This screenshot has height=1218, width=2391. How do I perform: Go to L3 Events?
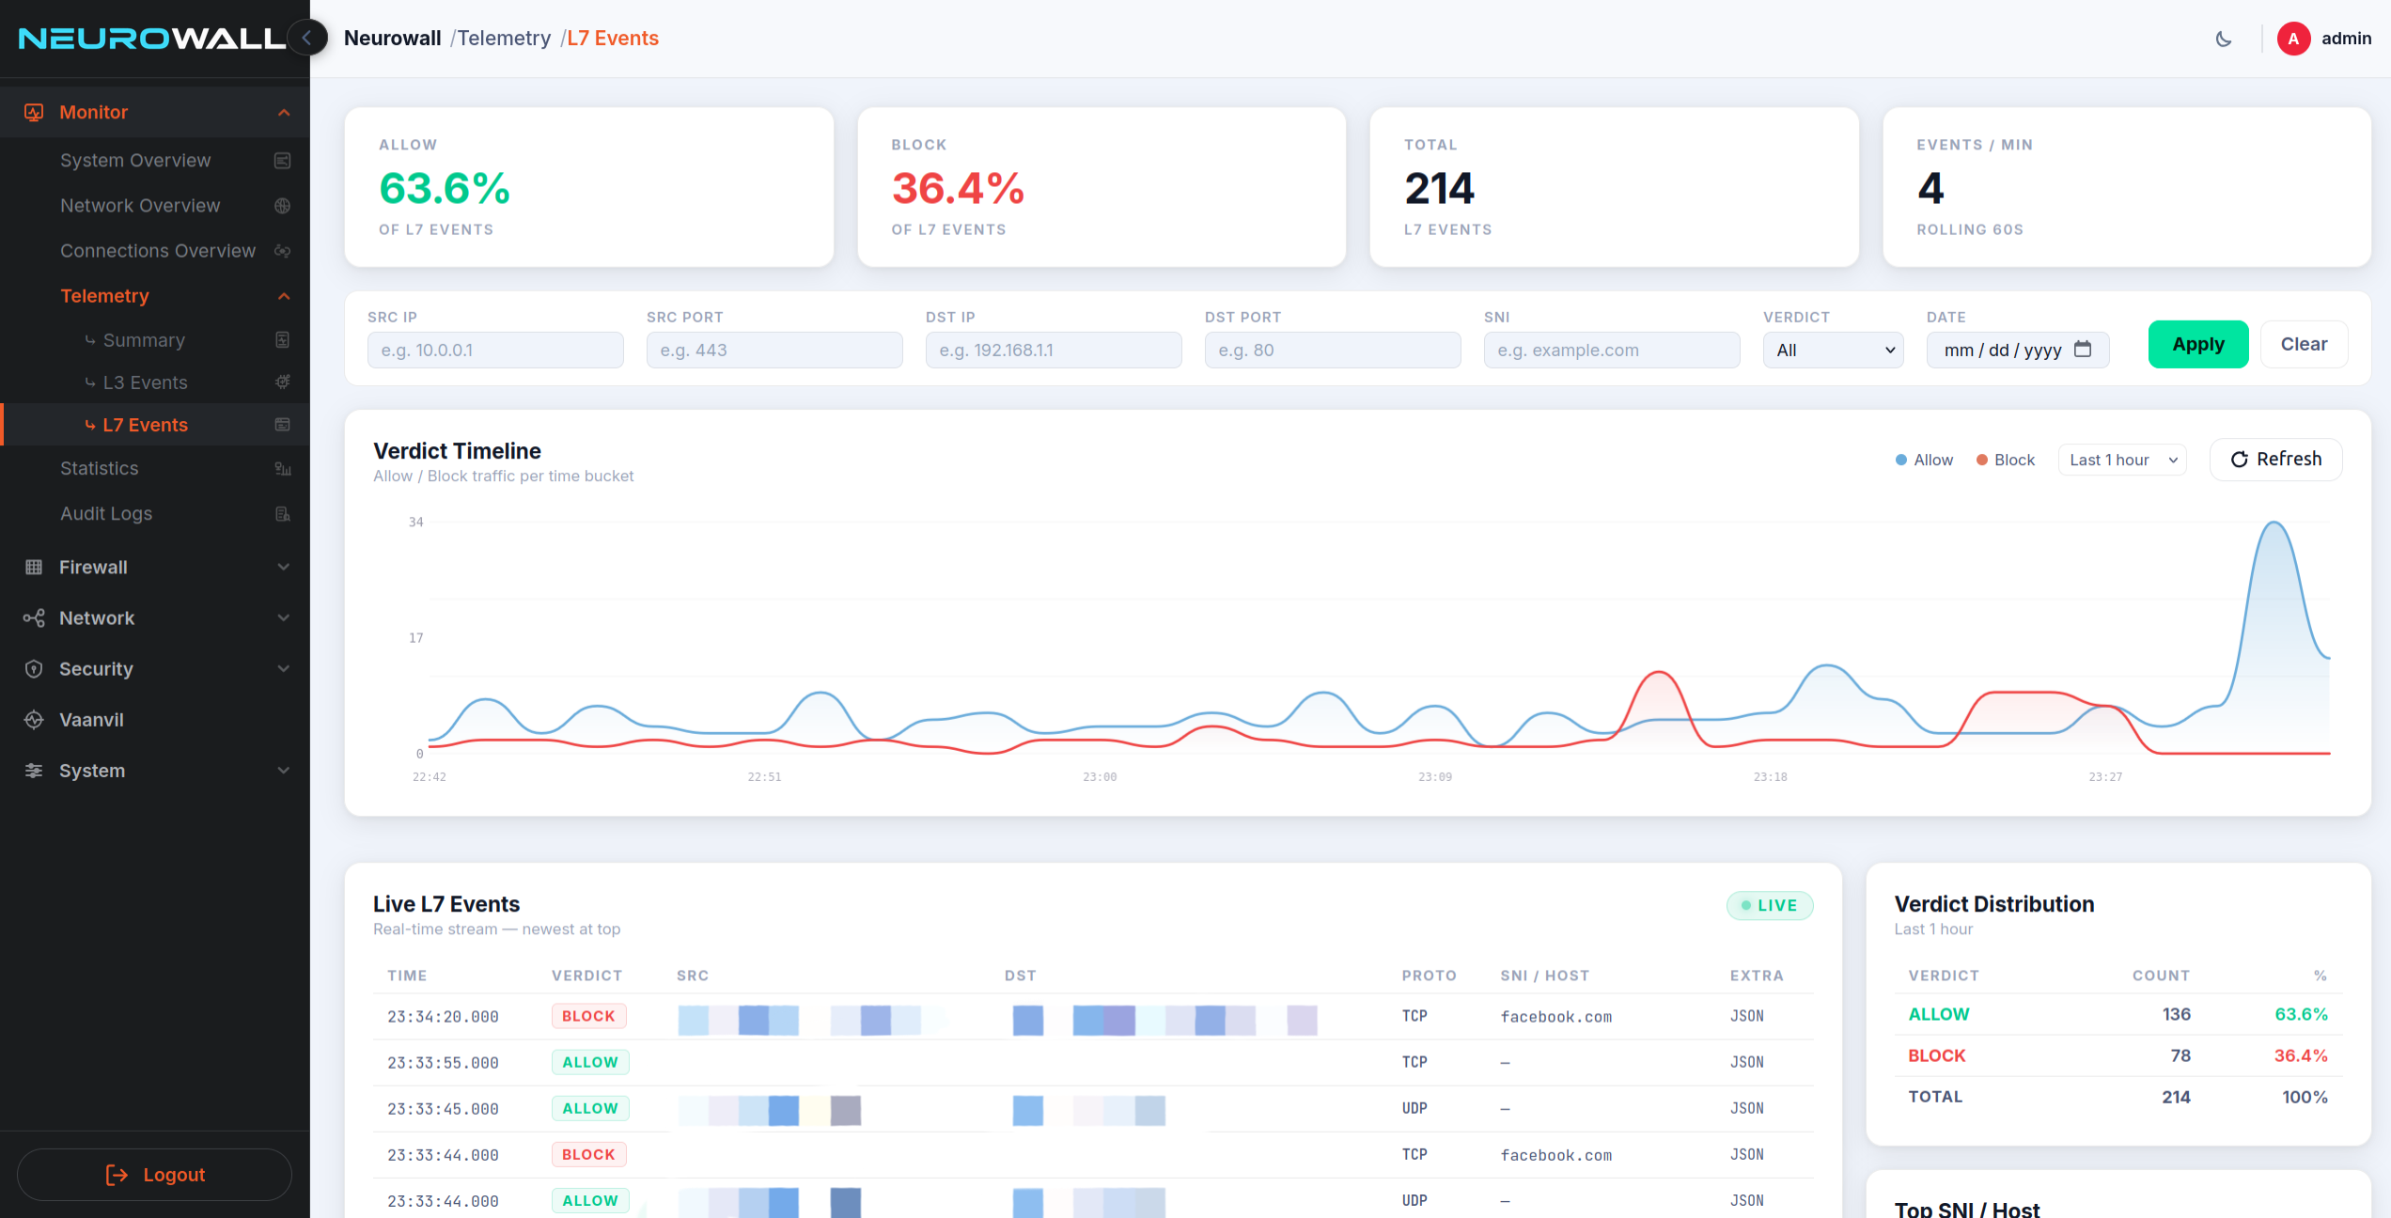[x=145, y=383]
